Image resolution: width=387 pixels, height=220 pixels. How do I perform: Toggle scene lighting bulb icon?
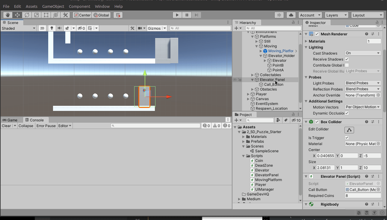52,28
